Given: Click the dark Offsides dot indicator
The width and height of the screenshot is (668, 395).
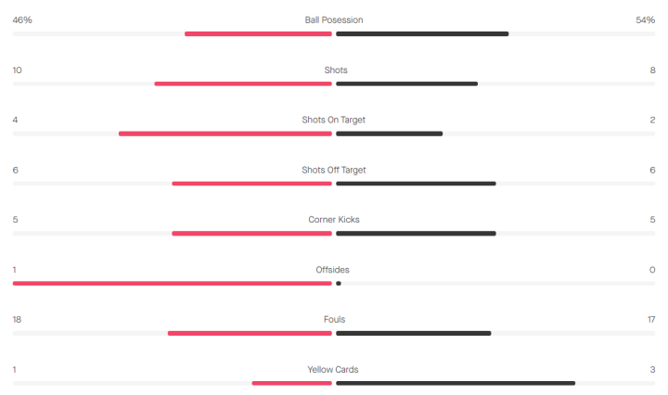Looking at the screenshot, I should tap(339, 284).
